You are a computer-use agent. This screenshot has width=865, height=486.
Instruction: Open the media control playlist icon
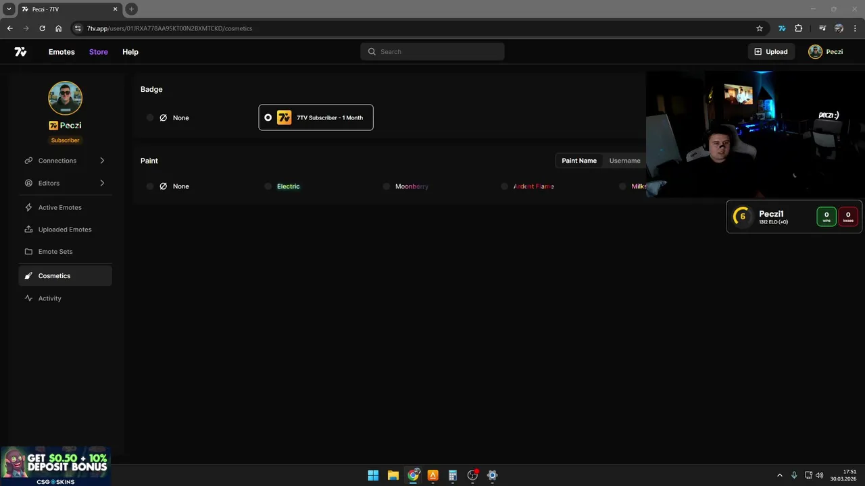(x=822, y=28)
